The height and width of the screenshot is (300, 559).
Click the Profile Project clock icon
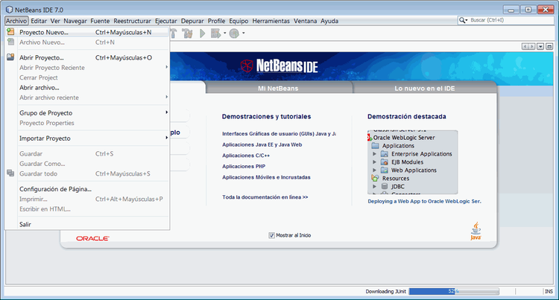click(234, 33)
